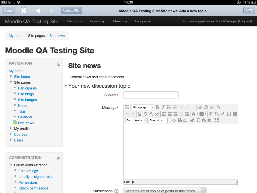This screenshot has height=193, width=257.
Task: Set left-to-right text direction
Action: (x=211, y=114)
